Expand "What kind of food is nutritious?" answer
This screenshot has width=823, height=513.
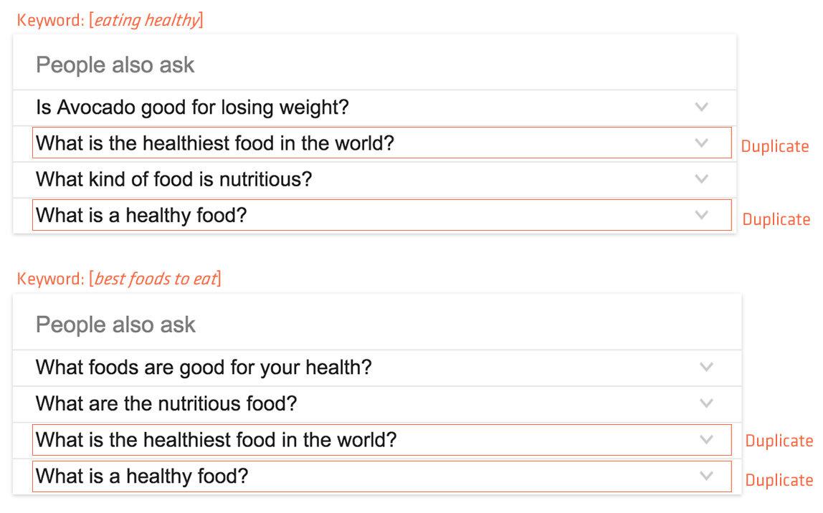click(x=703, y=179)
